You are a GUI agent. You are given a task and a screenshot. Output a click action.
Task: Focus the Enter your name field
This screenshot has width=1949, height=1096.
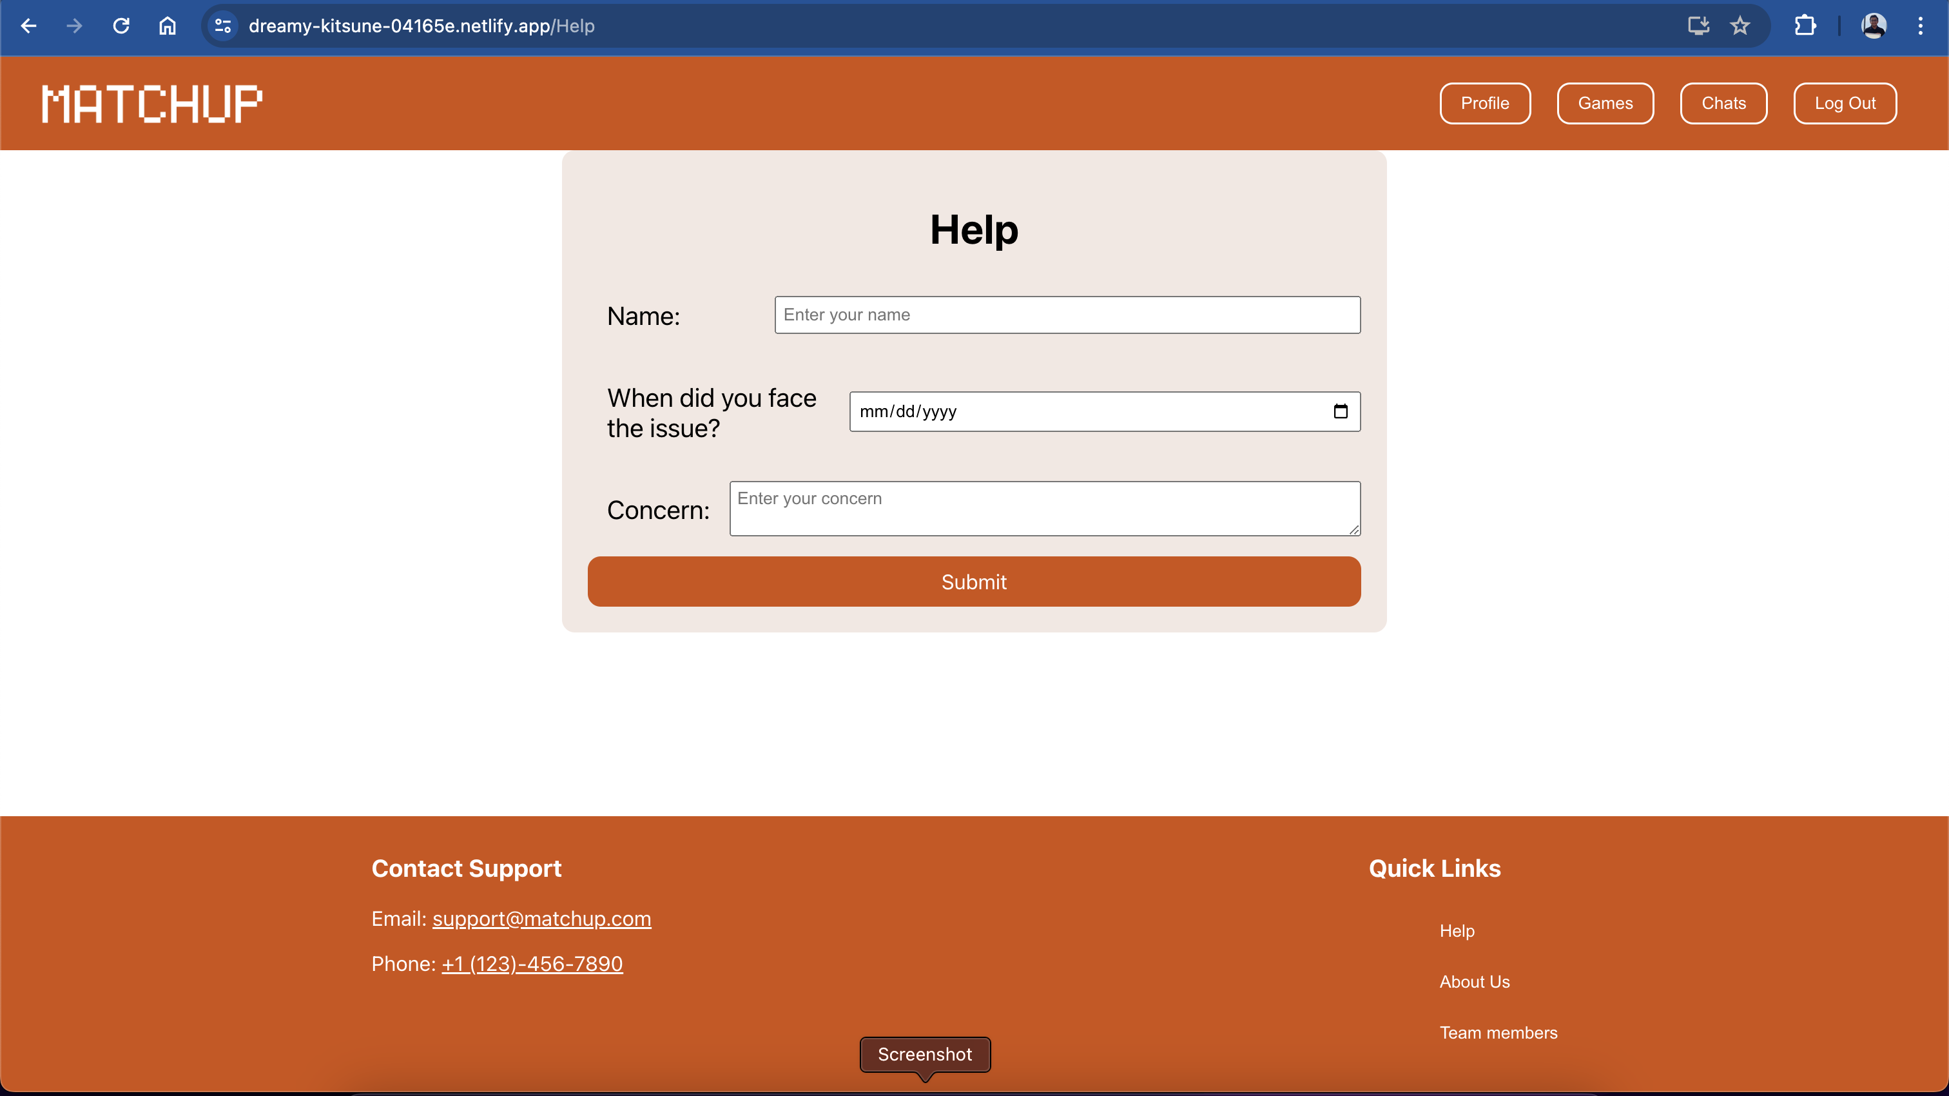pyautogui.click(x=1067, y=315)
